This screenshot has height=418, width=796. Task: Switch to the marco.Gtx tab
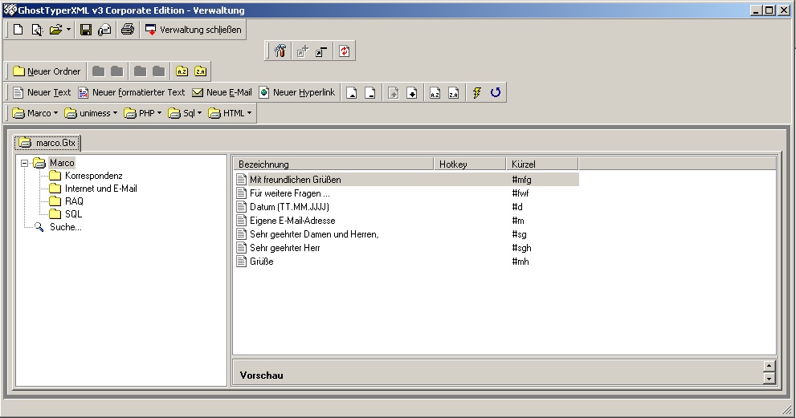click(47, 143)
